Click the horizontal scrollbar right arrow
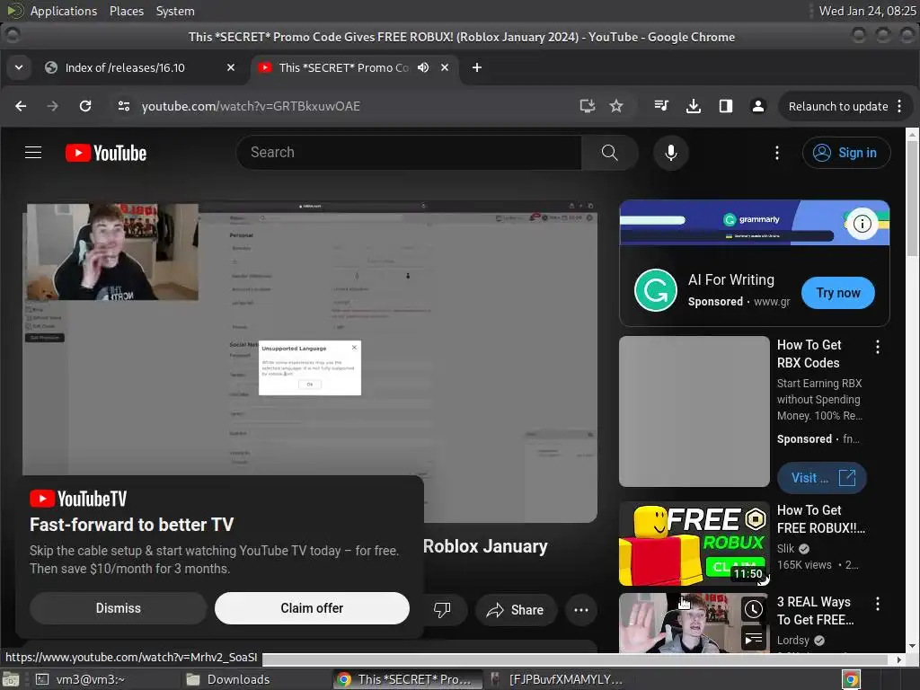 [898, 659]
